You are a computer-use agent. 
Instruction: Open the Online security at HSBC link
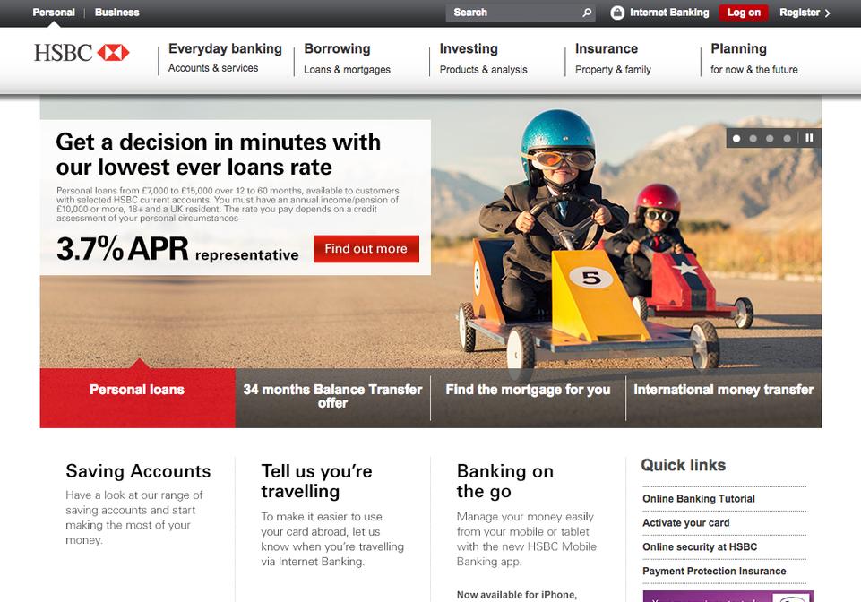[x=700, y=547]
